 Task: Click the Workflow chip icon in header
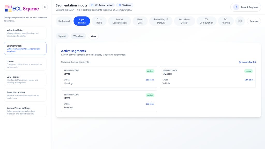coord(120,5)
